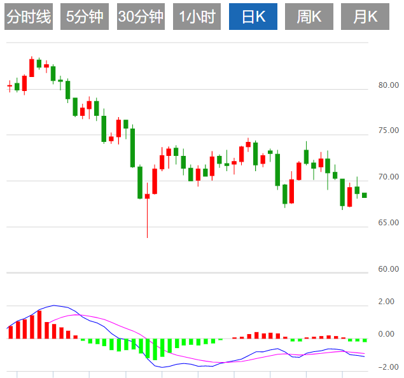Select the 日K daily candlestick tab
This screenshot has width=404, height=378.
(253, 17)
